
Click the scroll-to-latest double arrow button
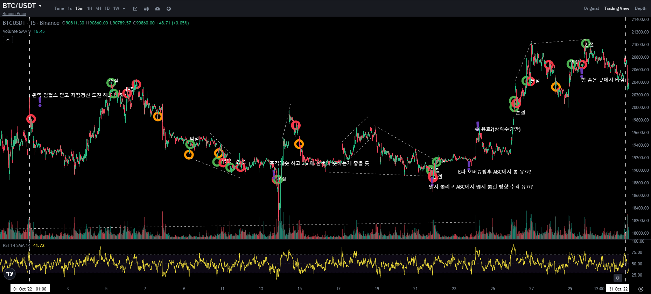tap(618, 278)
